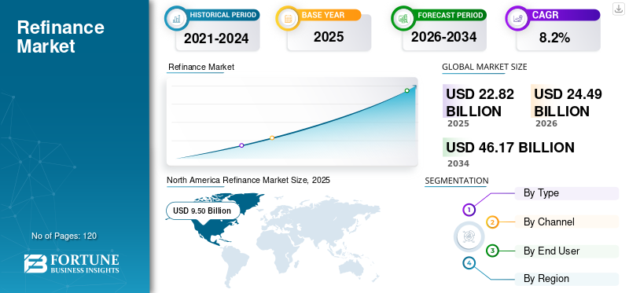Click the blue number 4 segmentation circle
The width and height of the screenshot is (629, 293).
[x=469, y=263]
